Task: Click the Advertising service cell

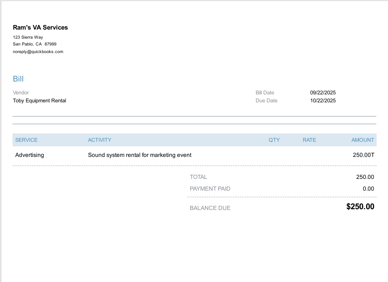Action: [x=30, y=155]
